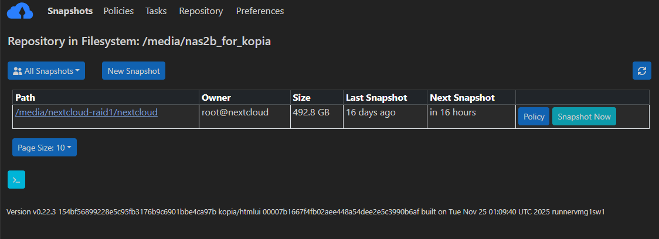Viewport: 659px width, 239px height.
Task: Click the Kopia cloud logo
Action: tap(20, 11)
